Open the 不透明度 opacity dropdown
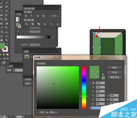This screenshot has height=118, width=137. click(39, 45)
